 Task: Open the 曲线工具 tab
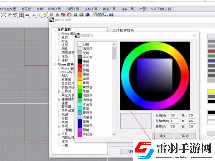[x=55, y=9]
